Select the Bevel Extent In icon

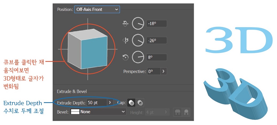pyautogui.click(x=186, y=112)
